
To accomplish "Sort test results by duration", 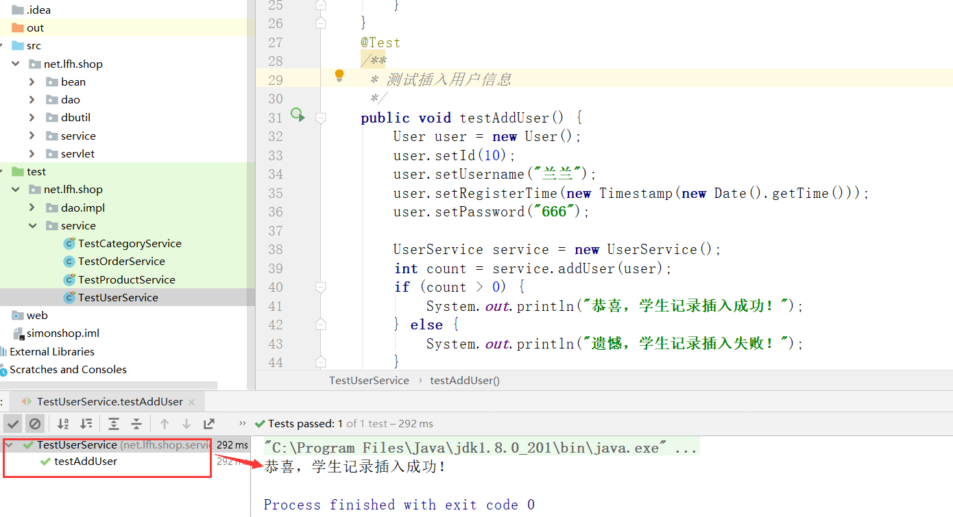I will click(x=86, y=423).
